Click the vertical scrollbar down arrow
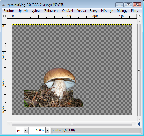 139,119
